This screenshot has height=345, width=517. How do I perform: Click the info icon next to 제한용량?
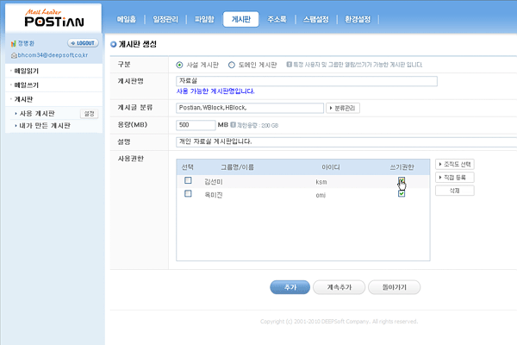click(x=233, y=125)
